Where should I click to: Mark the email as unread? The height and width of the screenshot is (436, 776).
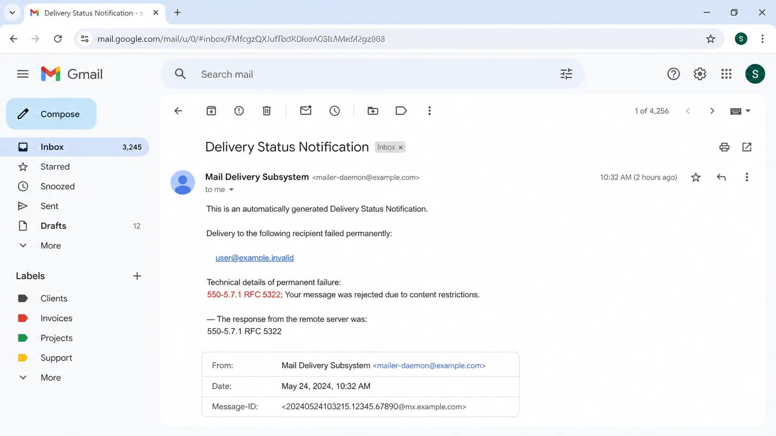tap(306, 110)
